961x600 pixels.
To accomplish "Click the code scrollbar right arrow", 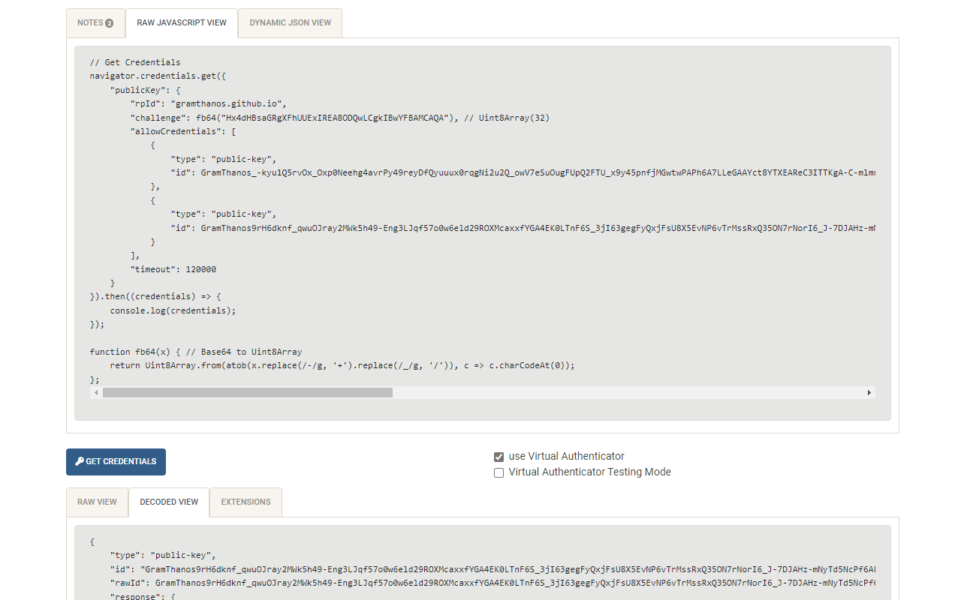I will [869, 392].
